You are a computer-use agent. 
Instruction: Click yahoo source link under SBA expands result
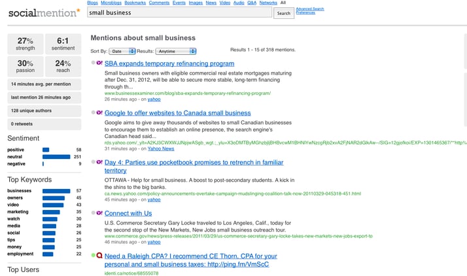[x=154, y=99]
